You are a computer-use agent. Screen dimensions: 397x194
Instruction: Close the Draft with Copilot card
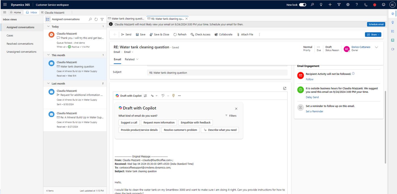click(x=236, y=109)
